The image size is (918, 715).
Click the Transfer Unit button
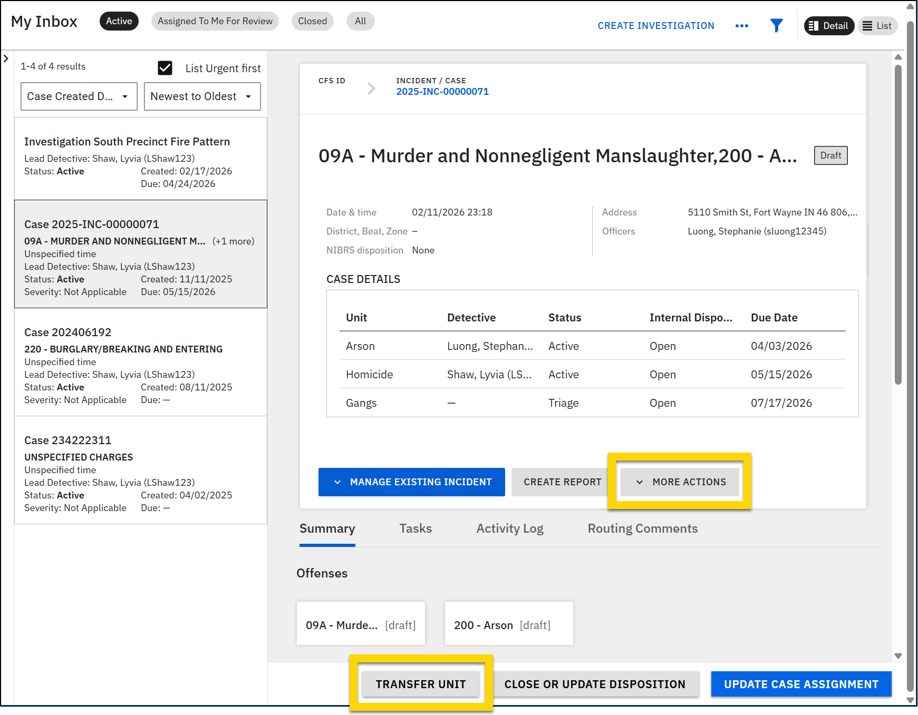pos(420,684)
